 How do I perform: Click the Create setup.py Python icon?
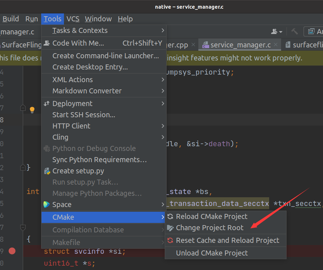click(x=47, y=171)
